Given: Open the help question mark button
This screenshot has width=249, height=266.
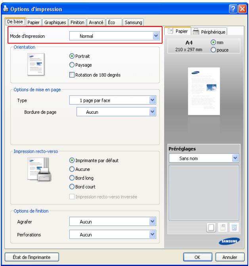Looking at the screenshot, I should 233,9.
